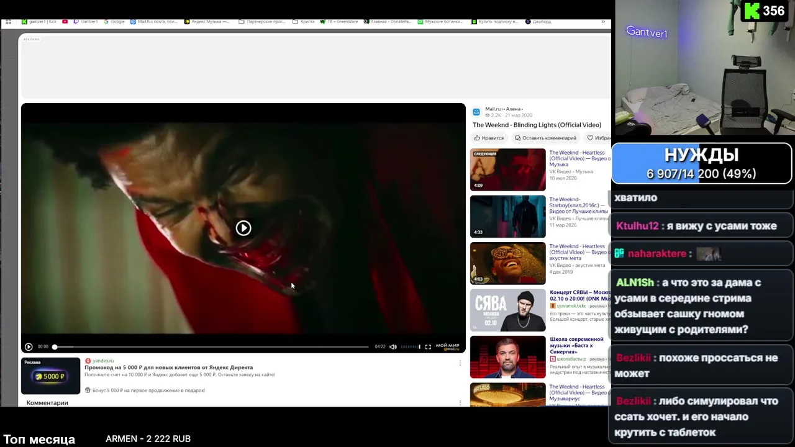The height and width of the screenshot is (447, 795).
Task: Click the Оставить комментарий button
Action: 545,138
